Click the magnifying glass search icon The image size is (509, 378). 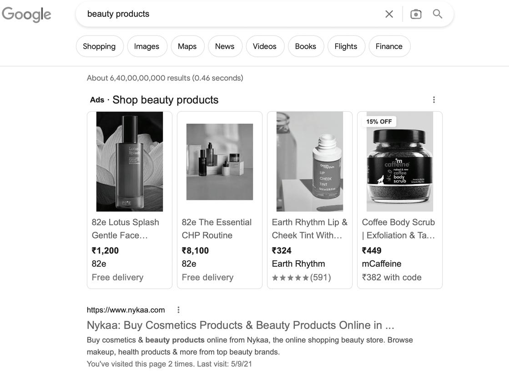click(438, 14)
